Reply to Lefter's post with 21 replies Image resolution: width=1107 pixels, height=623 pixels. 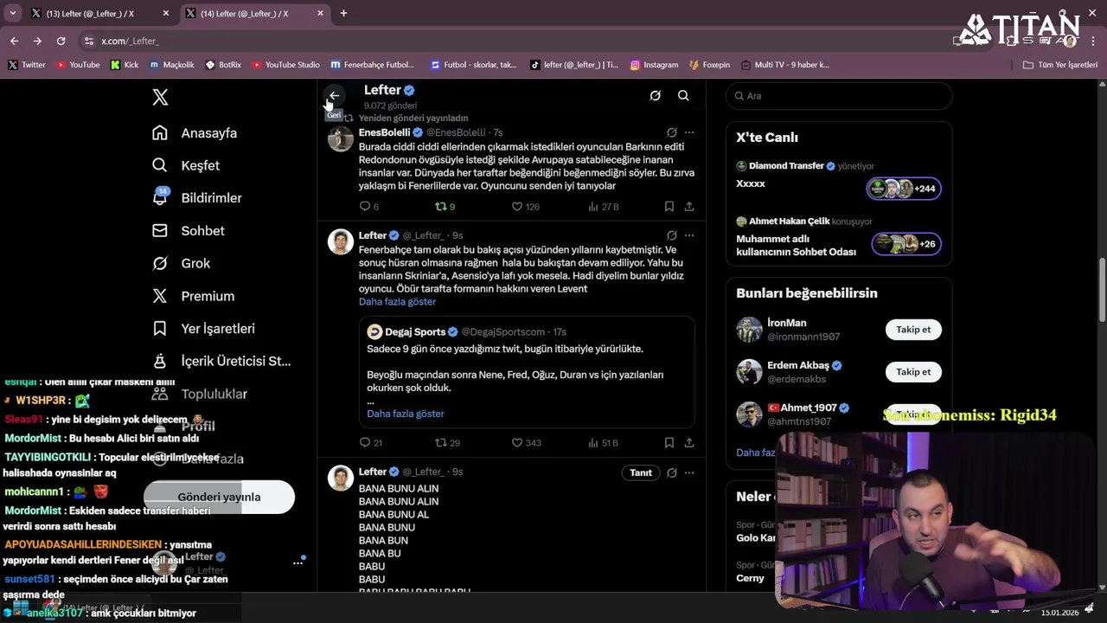coord(370,443)
